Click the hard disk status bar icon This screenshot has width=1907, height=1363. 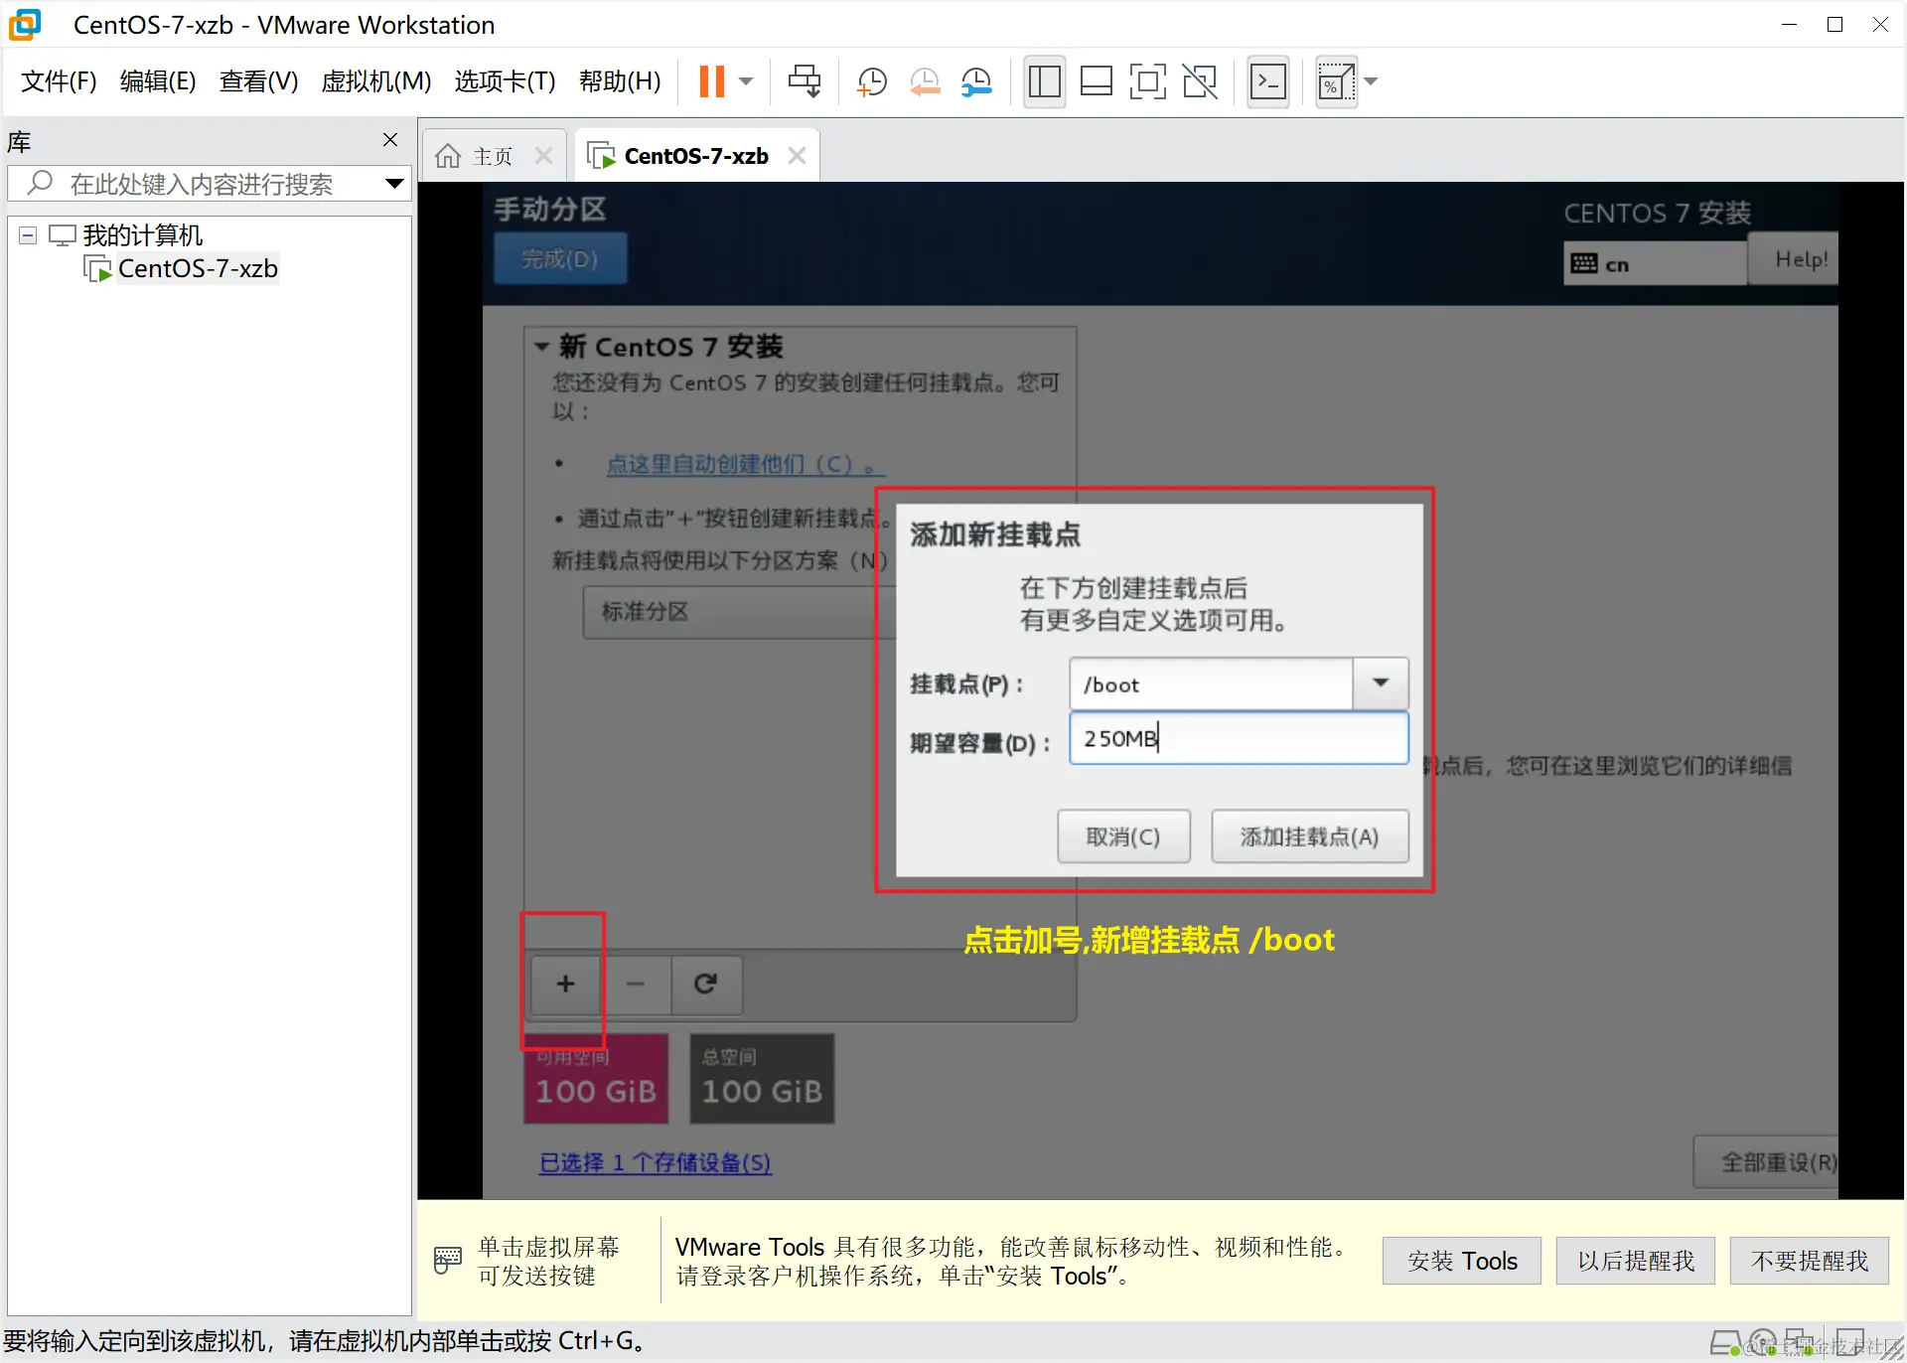[x=1726, y=1342]
